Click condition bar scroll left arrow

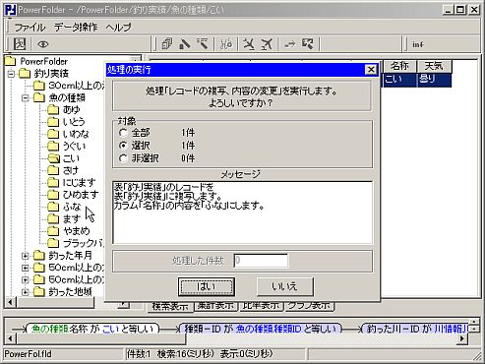coord(10,338)
